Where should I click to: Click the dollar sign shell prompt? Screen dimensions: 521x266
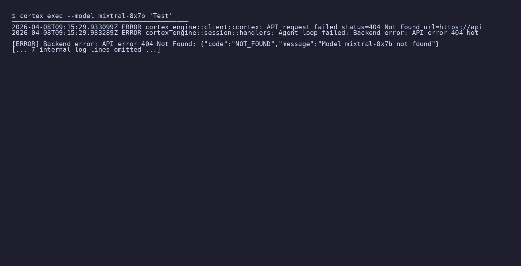[14, 16]
